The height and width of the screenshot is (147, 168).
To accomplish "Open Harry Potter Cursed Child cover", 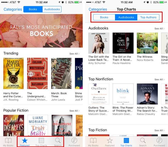I will pos(13,73).
